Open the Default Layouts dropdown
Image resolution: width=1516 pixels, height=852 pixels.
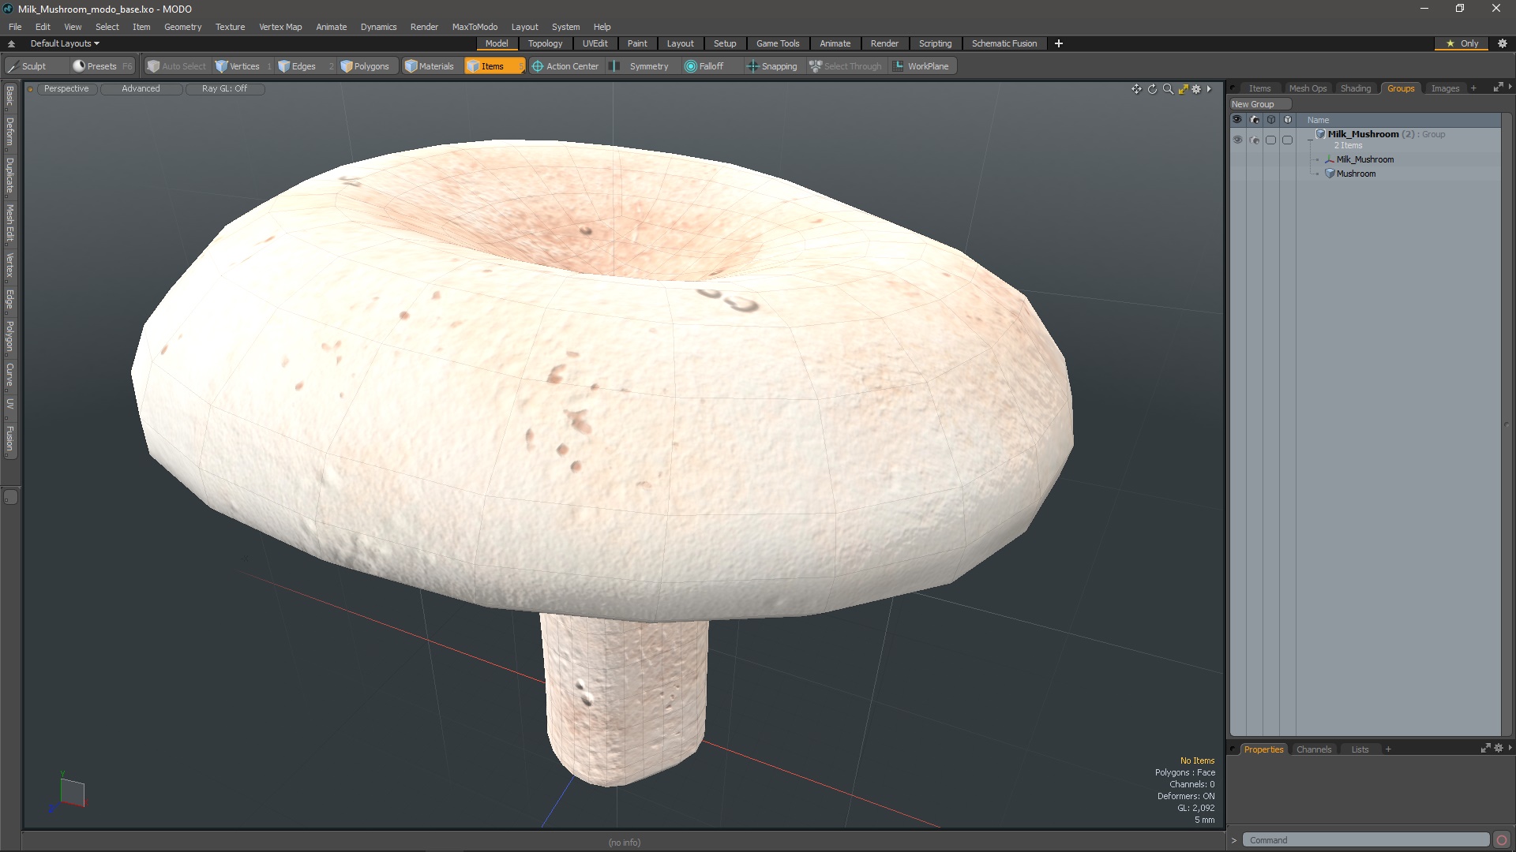(65, 43)
